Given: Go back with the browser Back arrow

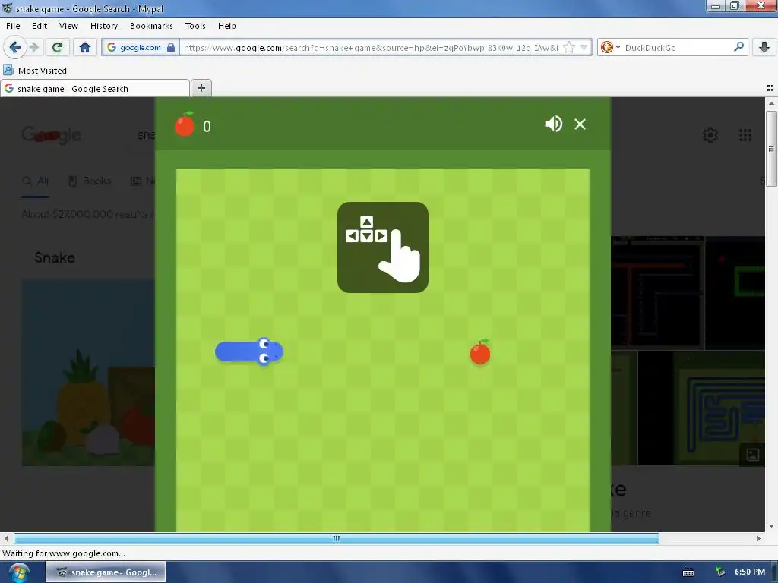Looking at the screenshot, I should (x=15, y=47).
